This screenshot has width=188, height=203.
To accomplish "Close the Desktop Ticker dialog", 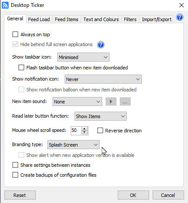I will [182, 5].
